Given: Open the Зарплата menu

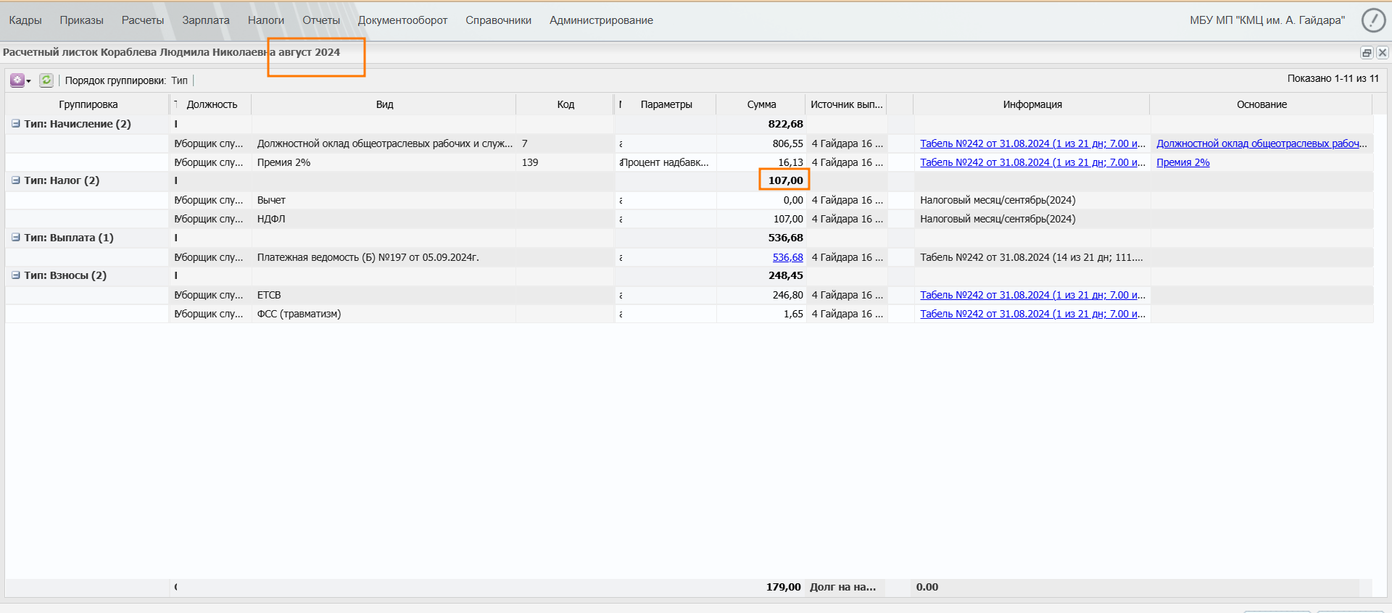Looking at the screenshot, I should (x=206, y=20).
